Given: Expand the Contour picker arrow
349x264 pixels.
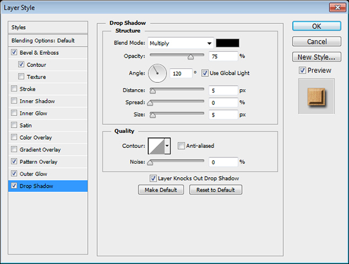Looking at the screenshot, I should (168, 146).
